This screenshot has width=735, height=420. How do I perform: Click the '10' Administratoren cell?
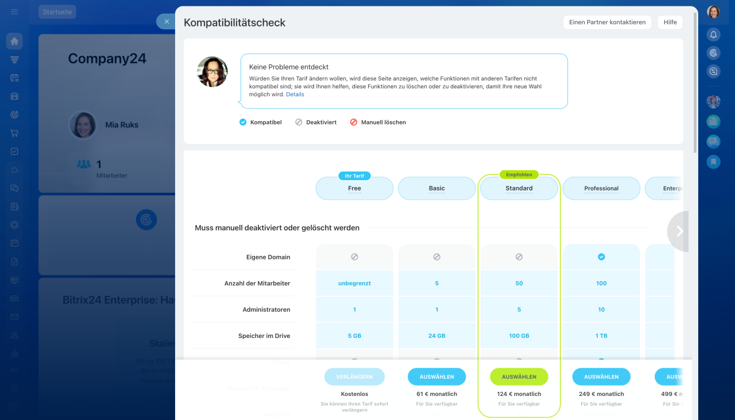(601, 310)
